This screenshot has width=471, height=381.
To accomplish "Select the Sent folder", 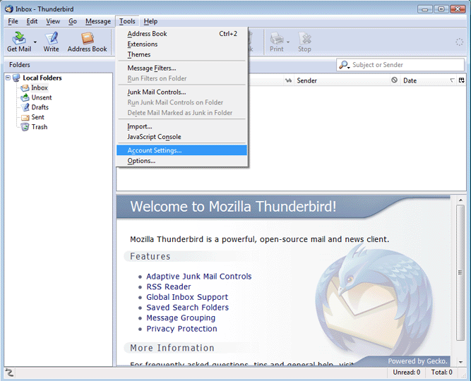I will [38, 117].
